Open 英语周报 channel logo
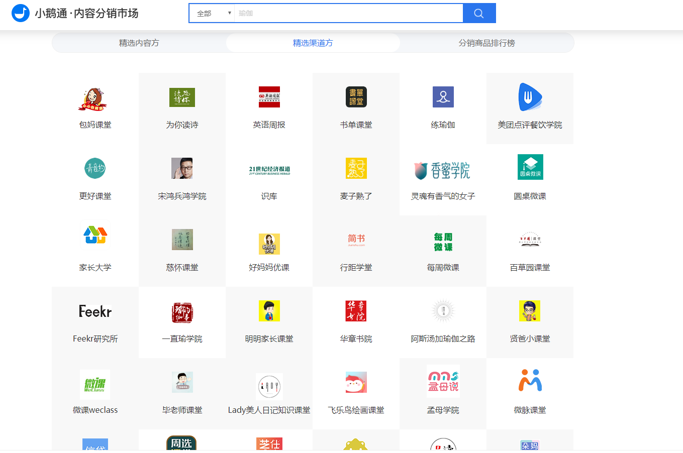683x453 pixels. click(x=269, y=97)
